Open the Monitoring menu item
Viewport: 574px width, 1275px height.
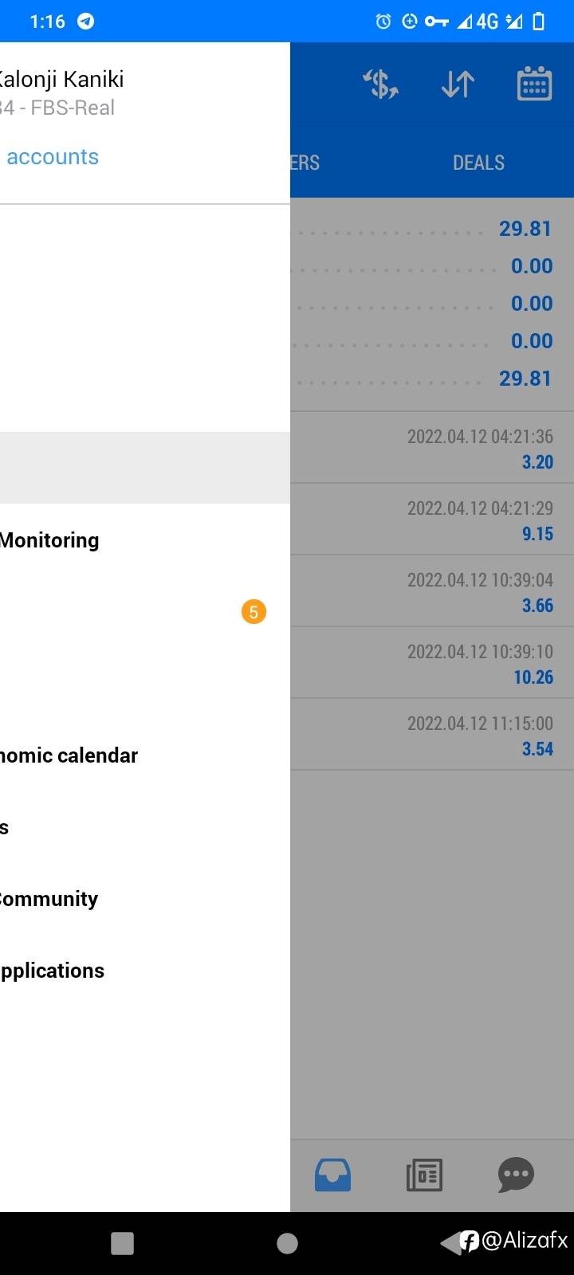[x=50, y=540]
